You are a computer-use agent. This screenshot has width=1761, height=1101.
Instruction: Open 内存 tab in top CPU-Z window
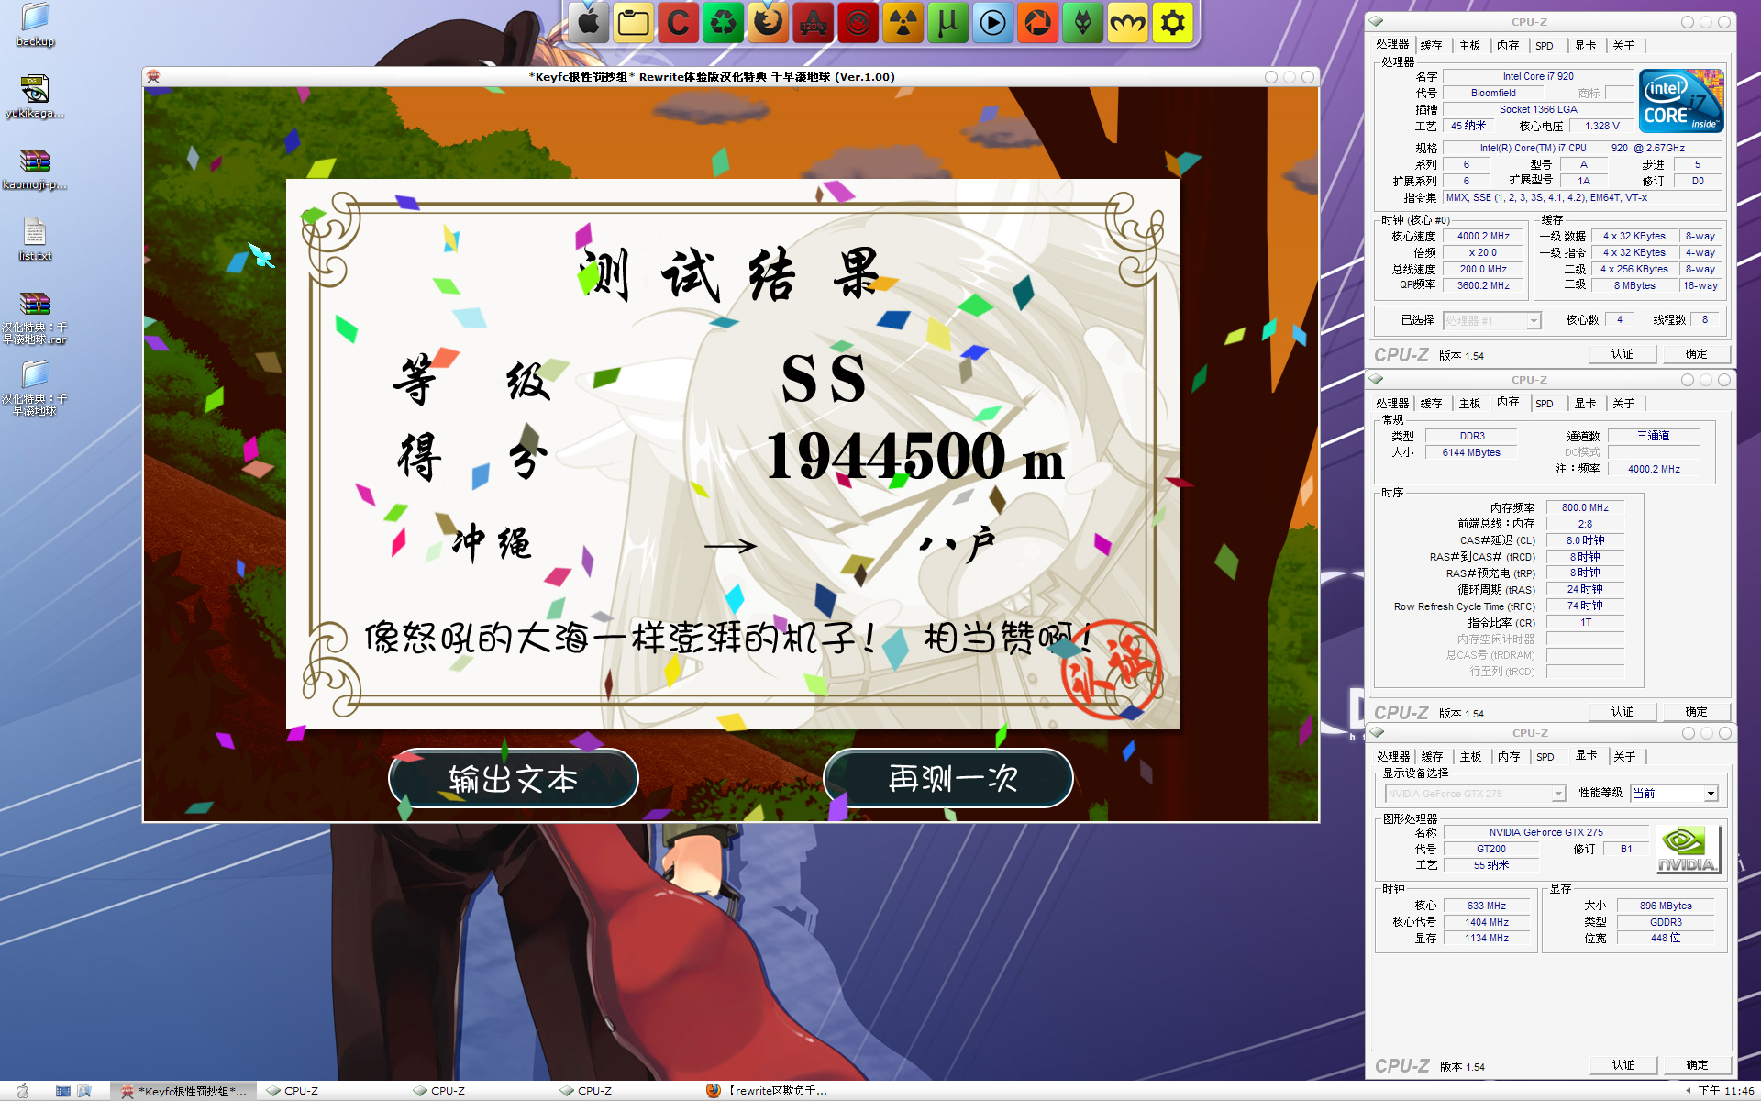pyautogui.click(x=1508, y=45)
